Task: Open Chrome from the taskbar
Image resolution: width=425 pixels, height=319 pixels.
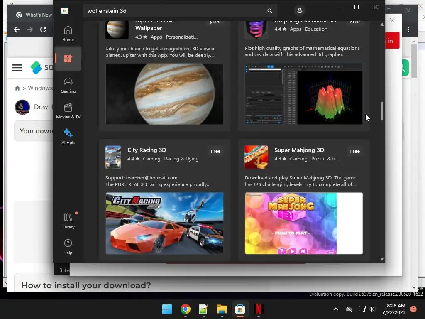Action: point(186,309)
